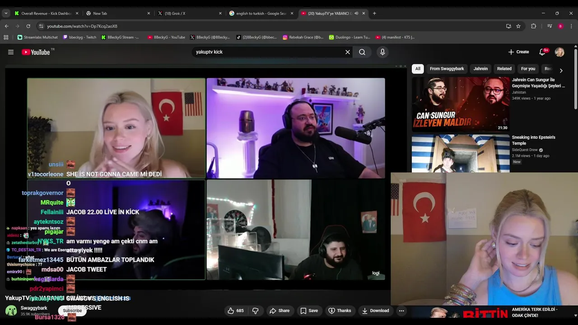Open the Jahrein Can Sungur video title
This screenshot has width=578, height=325.
pos(538,83)
